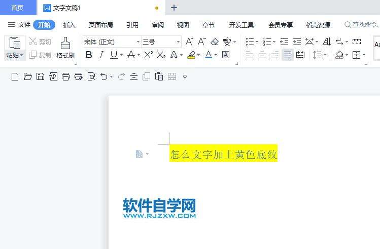Toggle Bold formatting
Viewport: 380px width, 249px height.
pyautogui.click(x=89, y=55)
